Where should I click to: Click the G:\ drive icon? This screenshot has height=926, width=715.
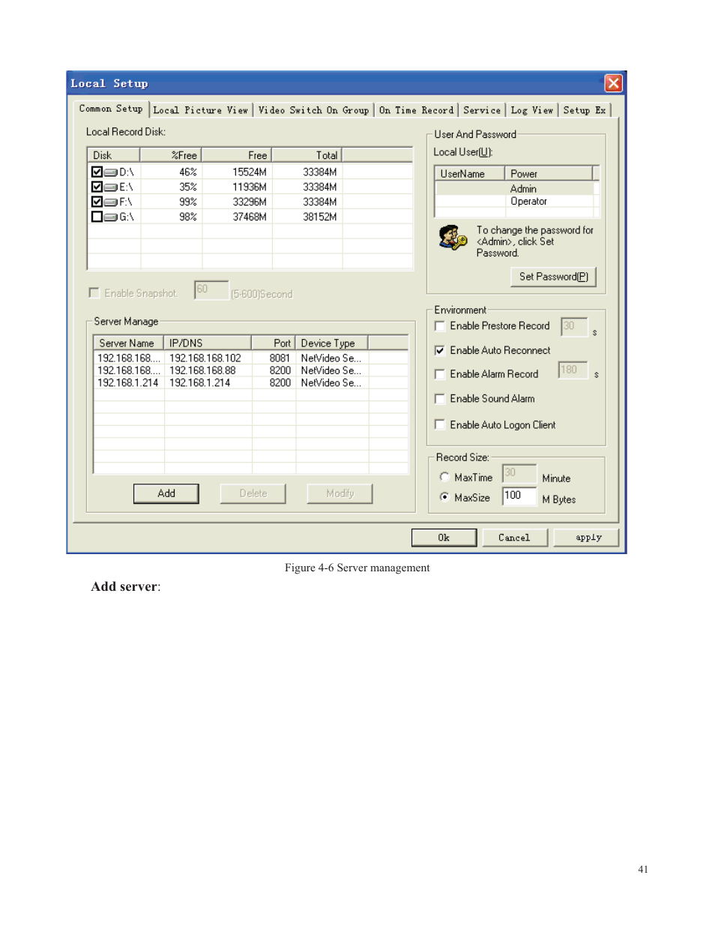(111, 217)
